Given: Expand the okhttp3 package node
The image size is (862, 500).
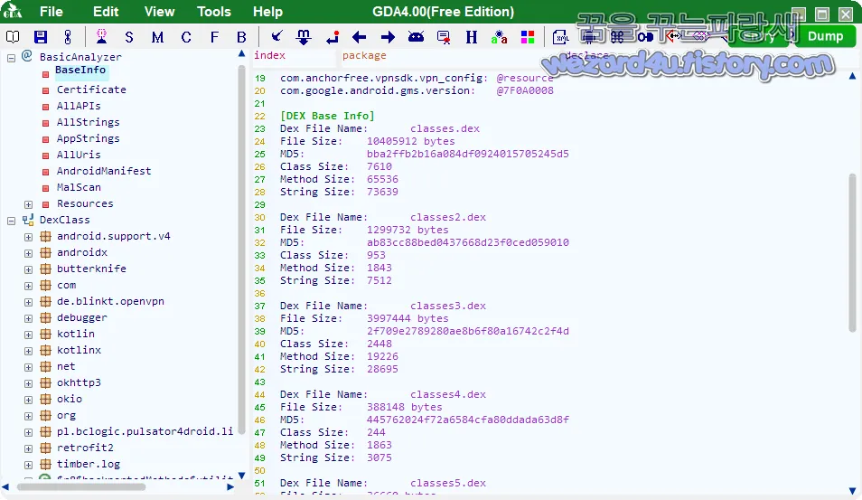Looking at the screenshot, I should coord(29,383).
